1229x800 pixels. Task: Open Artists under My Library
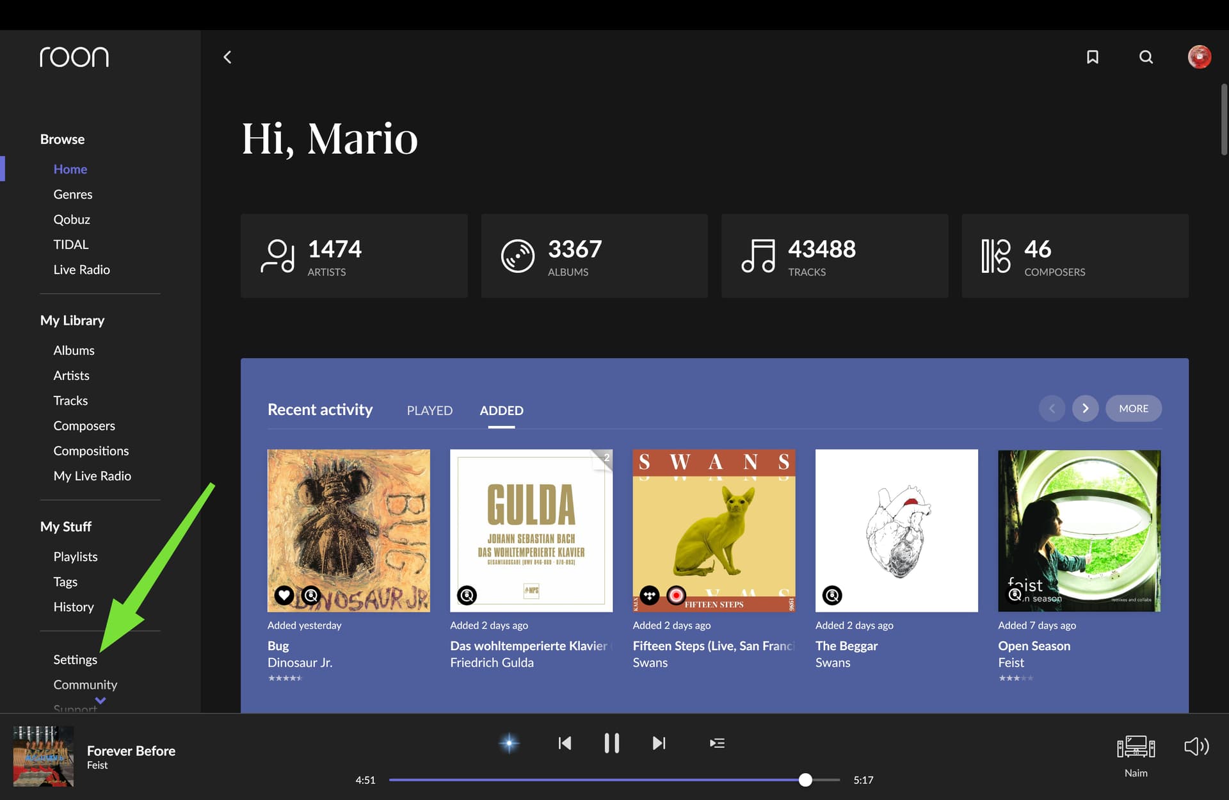click(x=71, y=375)
